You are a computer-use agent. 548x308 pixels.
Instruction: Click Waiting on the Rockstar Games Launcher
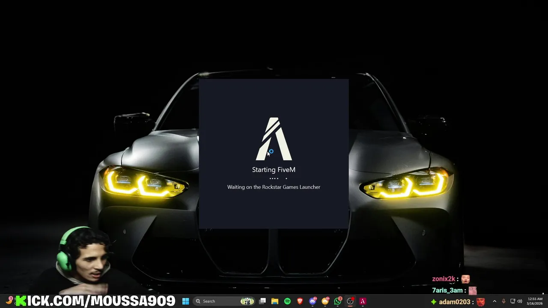274,187
